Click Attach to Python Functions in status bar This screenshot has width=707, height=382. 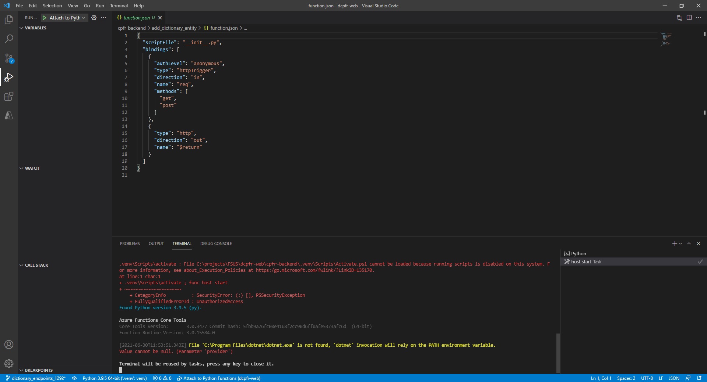(219, 378)
